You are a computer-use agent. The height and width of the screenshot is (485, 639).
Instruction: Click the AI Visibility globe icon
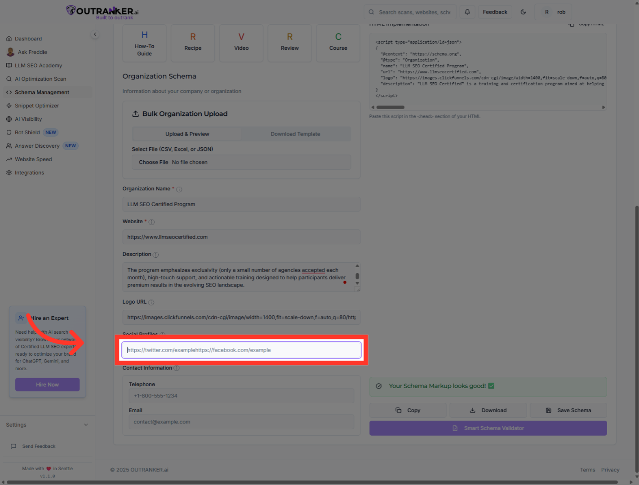coord(9,119)
